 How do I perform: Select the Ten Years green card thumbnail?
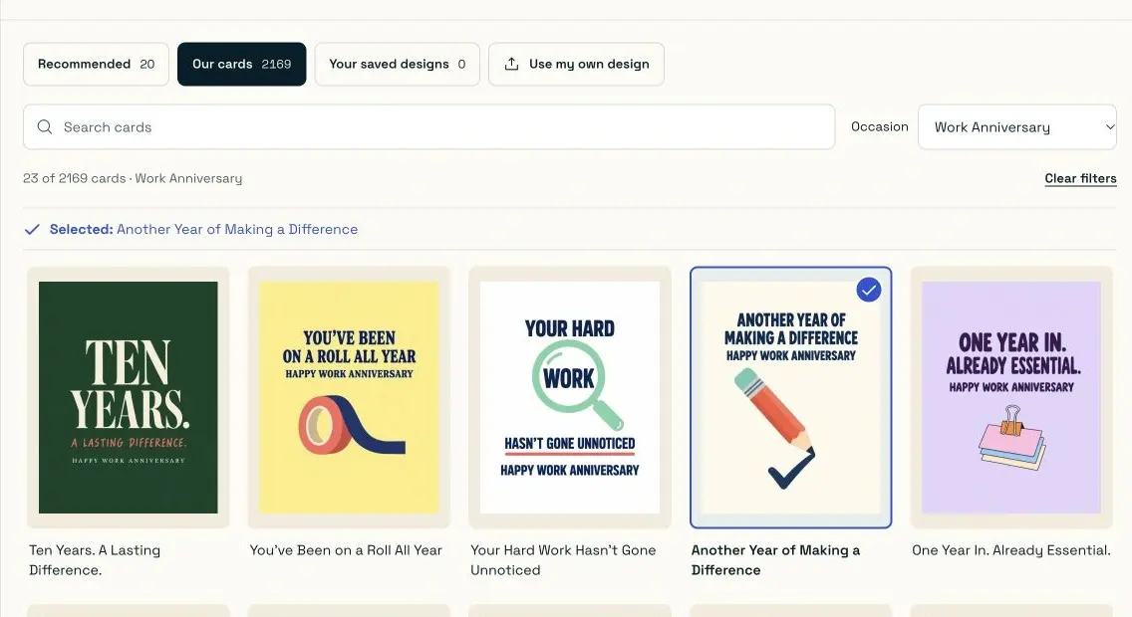click(129, 397)
